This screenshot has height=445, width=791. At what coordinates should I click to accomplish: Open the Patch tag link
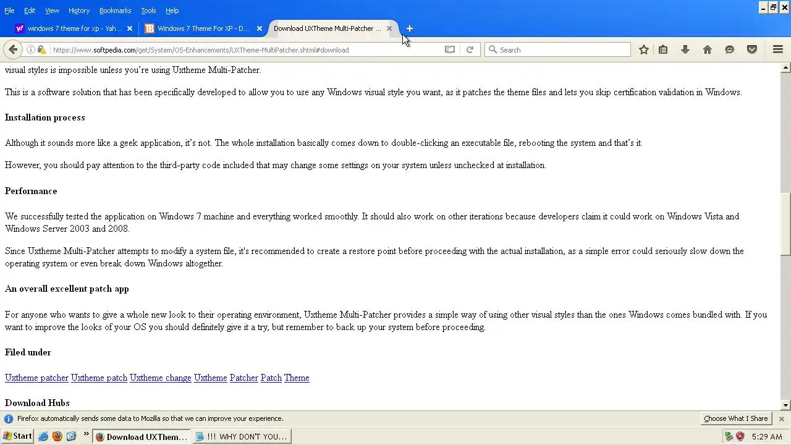click(271, 378)
